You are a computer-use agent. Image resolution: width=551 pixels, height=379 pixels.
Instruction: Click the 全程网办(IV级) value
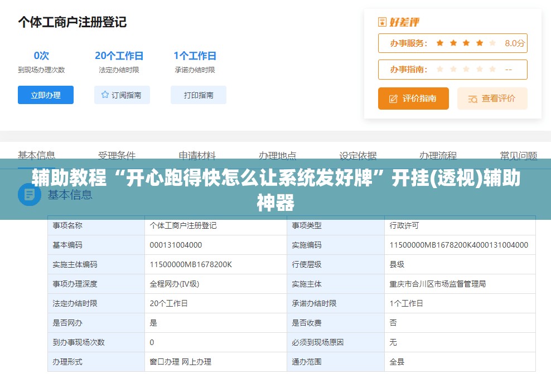click(x=175, y=284)
